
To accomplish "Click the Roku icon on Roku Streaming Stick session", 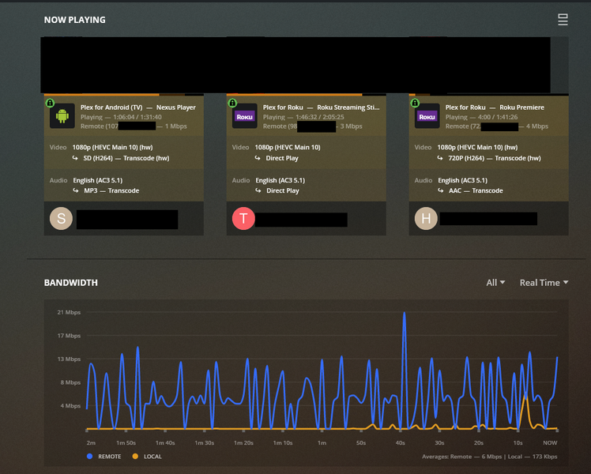I will tap(244, 116).
